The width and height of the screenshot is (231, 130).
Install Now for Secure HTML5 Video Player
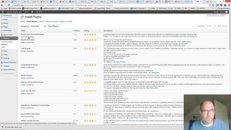(x=30, y=117)
